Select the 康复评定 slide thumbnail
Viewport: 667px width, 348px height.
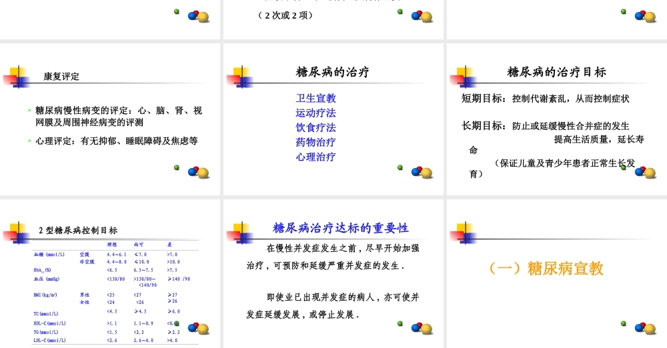coord(110,119)
